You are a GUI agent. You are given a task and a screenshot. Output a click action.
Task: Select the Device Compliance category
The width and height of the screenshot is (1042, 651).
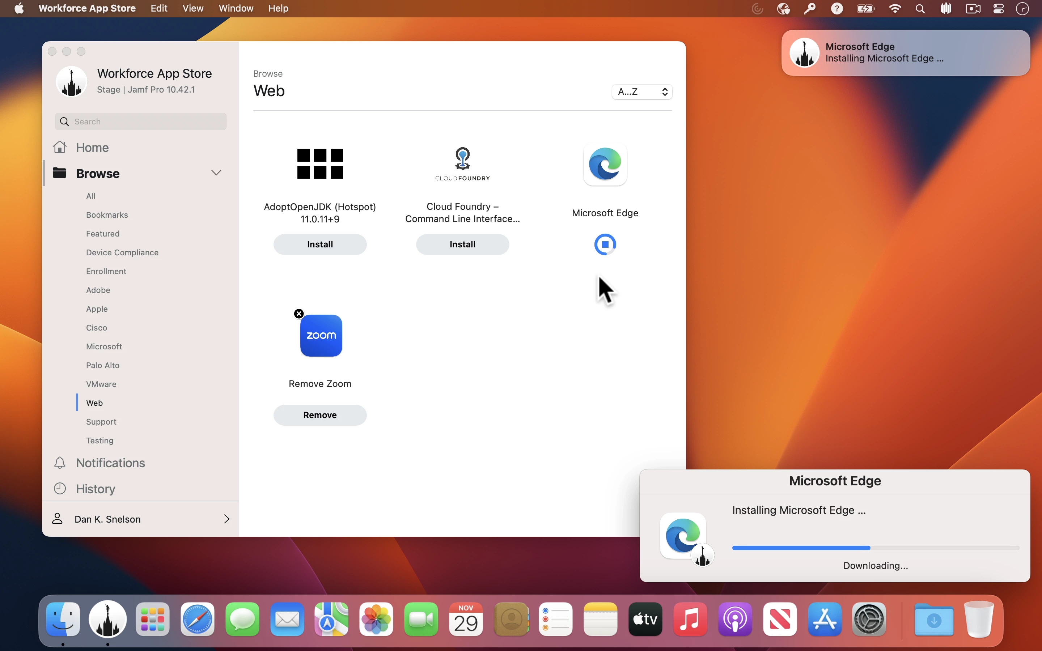coord(122,252)
